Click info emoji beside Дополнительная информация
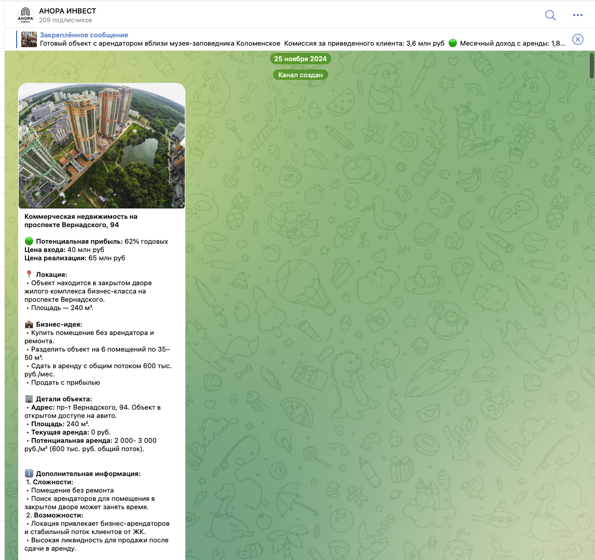Screen dimensions: 595x560 pyautogui.click(x=29, y=474)
